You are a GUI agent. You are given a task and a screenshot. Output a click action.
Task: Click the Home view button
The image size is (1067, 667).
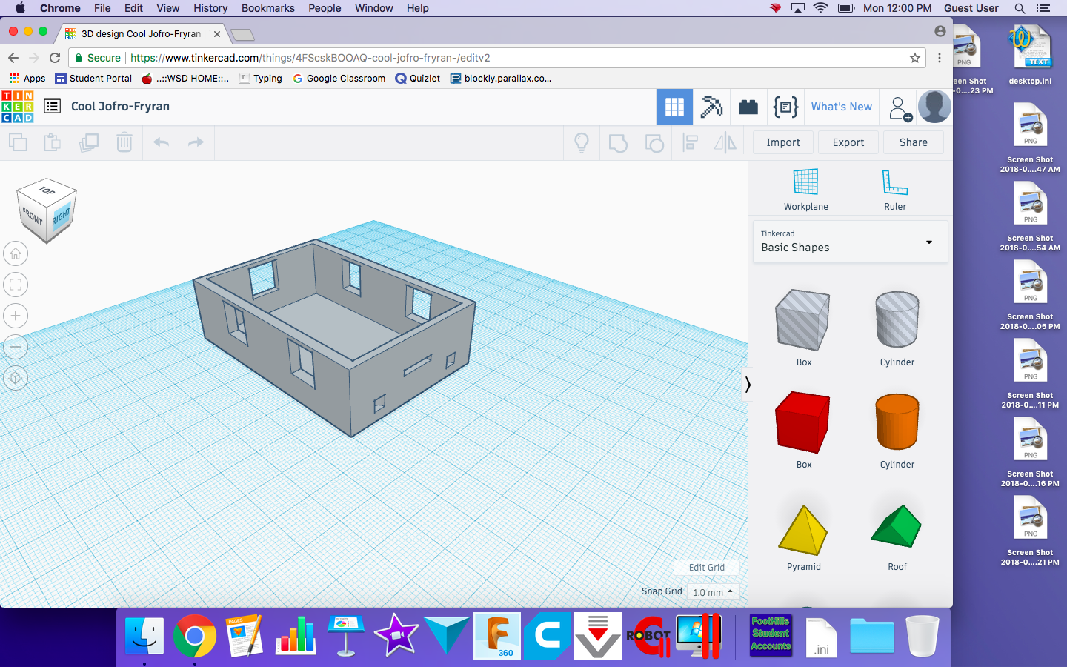(16, 253)
